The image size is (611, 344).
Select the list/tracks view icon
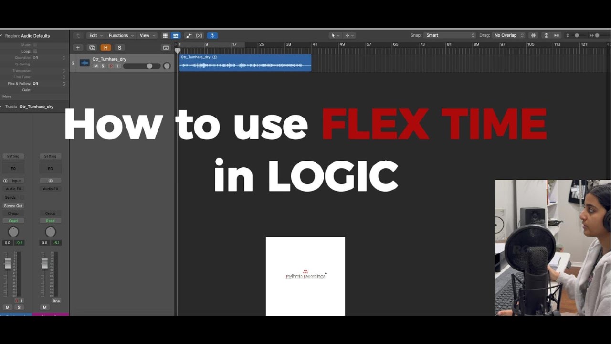click(x=176, y=35)
